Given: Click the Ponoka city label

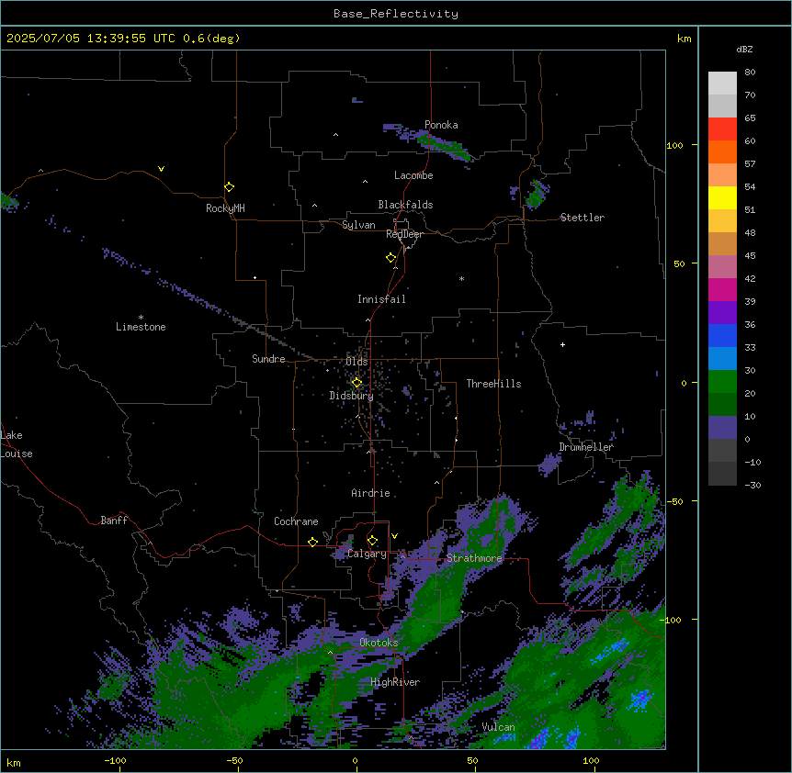Looking at the screenshot, I should (x=441, y=125).
